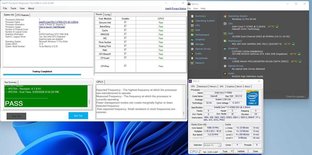
Task: Toggle the IMC enable checkbox
Action: 125,38
